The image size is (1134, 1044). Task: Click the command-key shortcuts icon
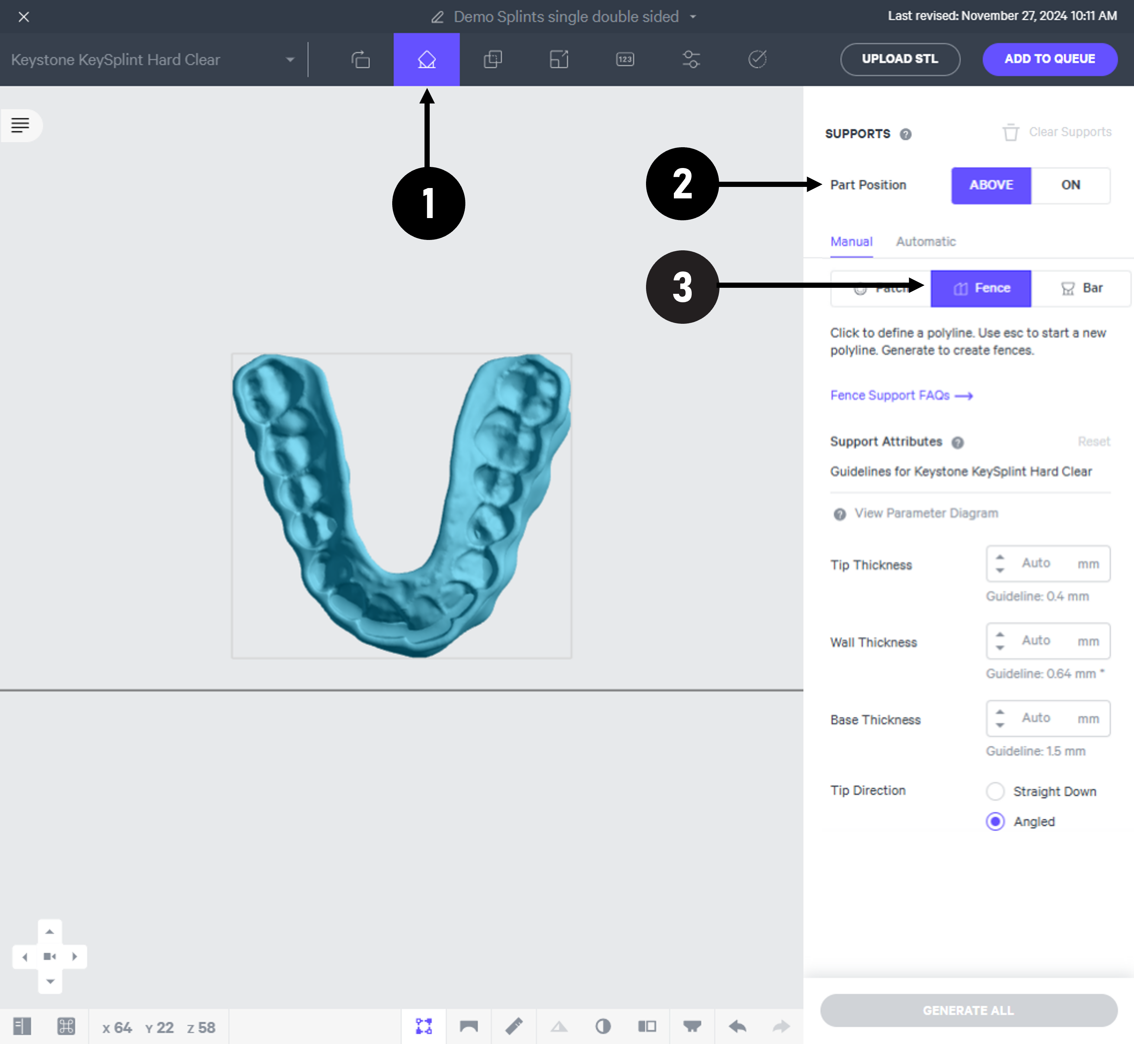point(66,1027)
